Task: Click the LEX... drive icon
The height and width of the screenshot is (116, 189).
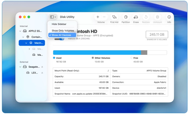Action: coord(28,73)
